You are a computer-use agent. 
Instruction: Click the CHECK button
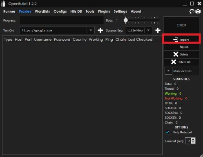pyautogui.click(x=181, y=25)
